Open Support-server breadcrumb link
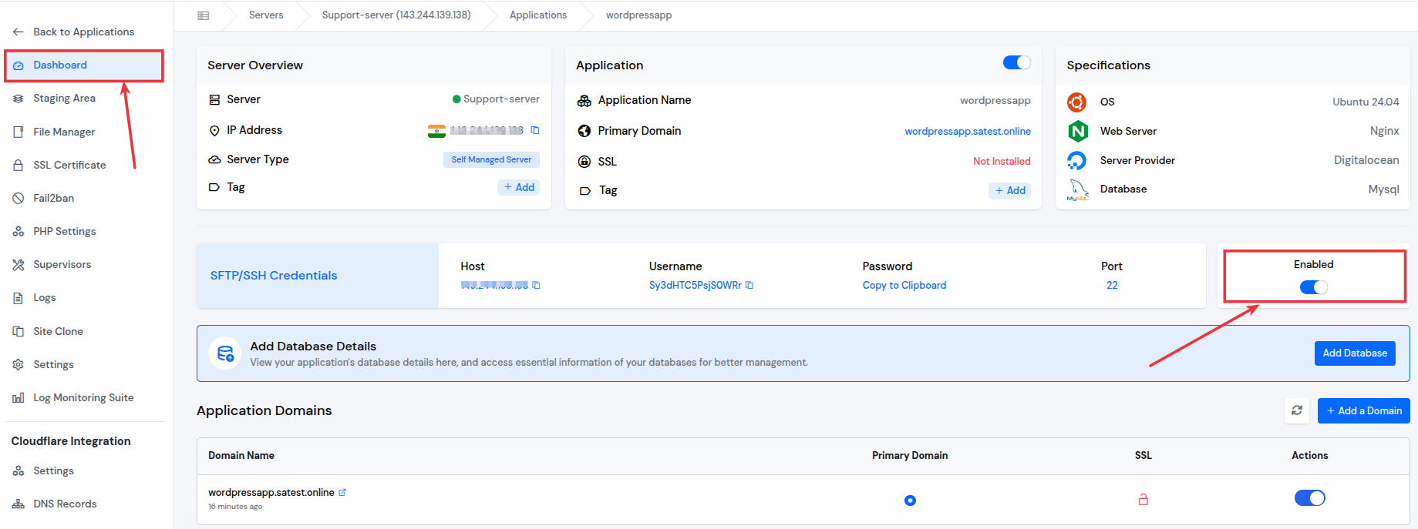The width and height of the screenshot is (1418, 529). tap(396, 15)
